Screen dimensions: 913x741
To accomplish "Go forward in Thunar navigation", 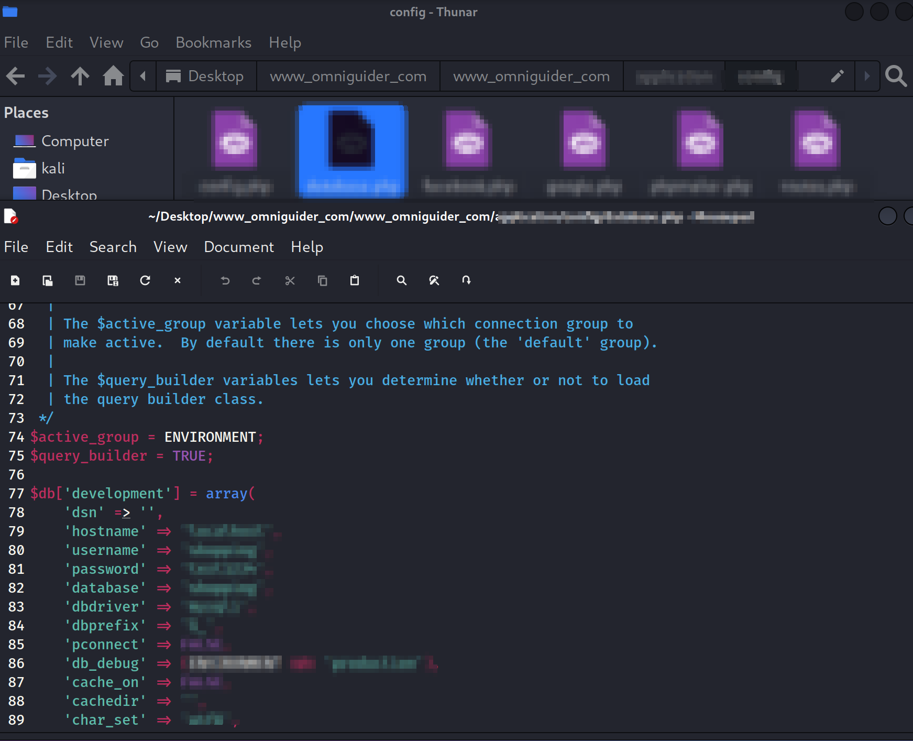I will 48,77.
